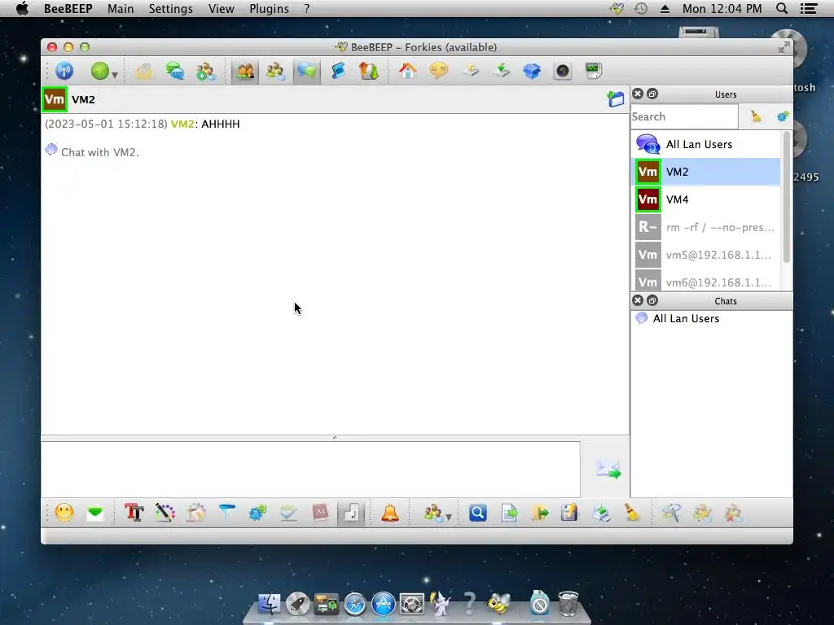The width and height of the screenshot is (834, 625).
Task: Click the green down-arrow envelope icon
Action: point(95,513)
